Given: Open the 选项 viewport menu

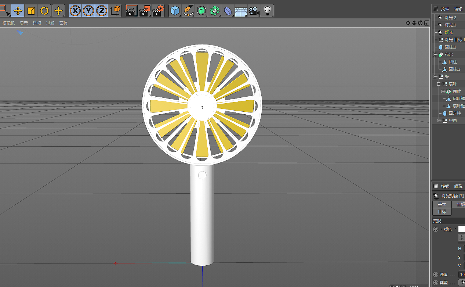Looking at the screenshot, I should (x=37, y=23).
